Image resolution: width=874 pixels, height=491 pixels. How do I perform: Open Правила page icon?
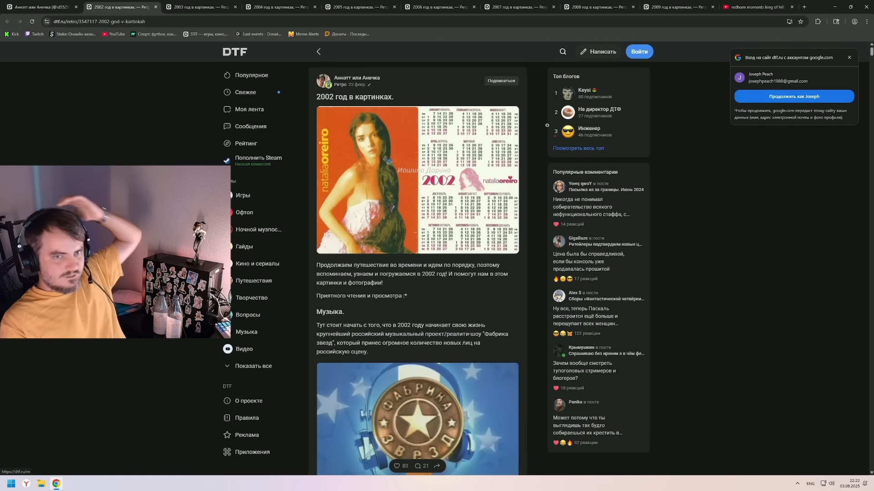[227, 418]
